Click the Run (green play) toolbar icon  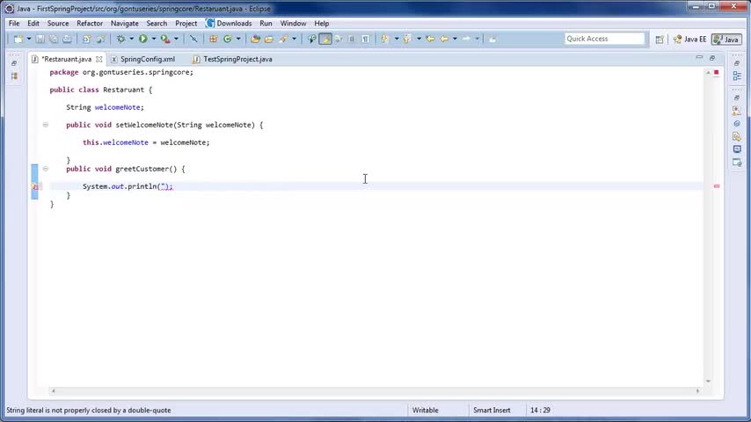(142, 39)
